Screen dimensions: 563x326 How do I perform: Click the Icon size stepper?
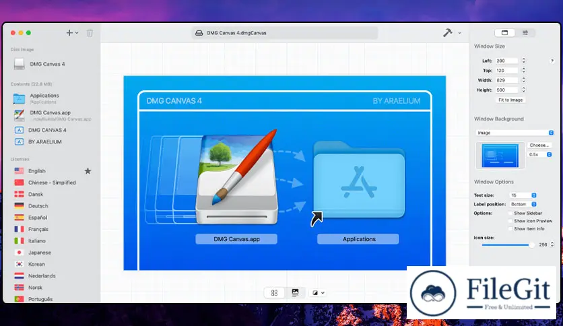tap(552, 244)
